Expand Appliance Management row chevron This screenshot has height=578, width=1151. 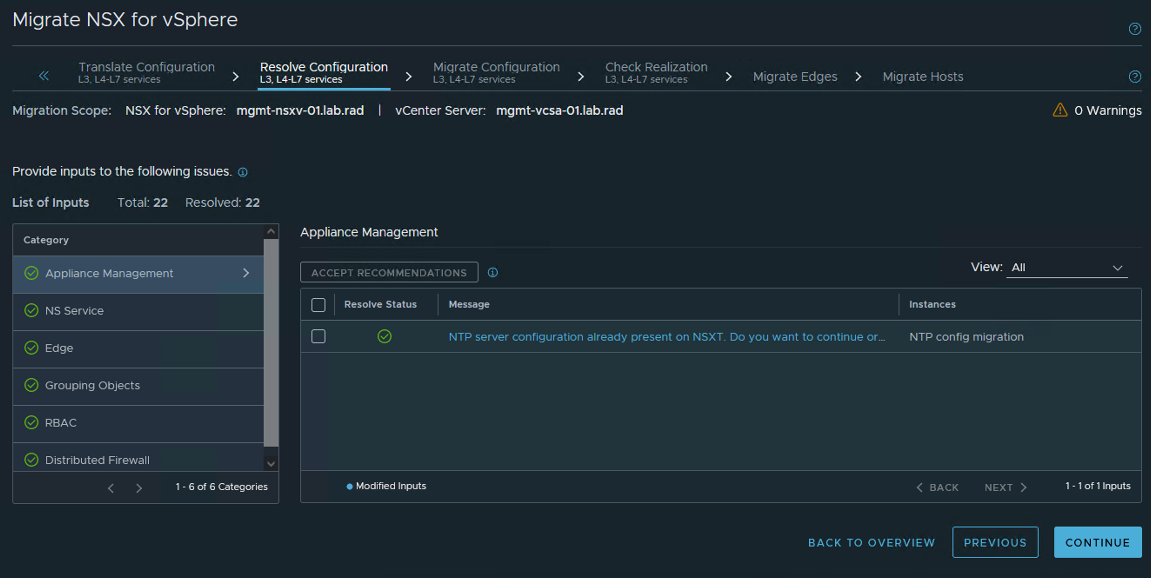tap(246, 273)
